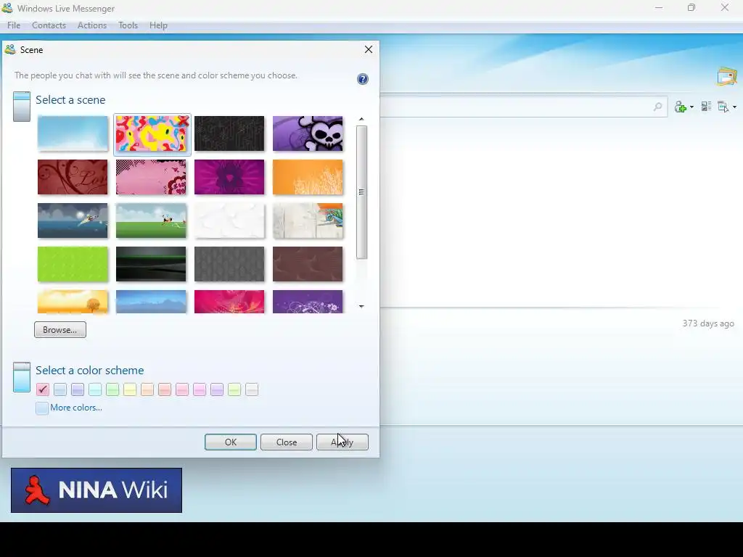Screen dimensions: 743x557
Task: Open the Scene dialog help icon
Action: tap(363, 79)
